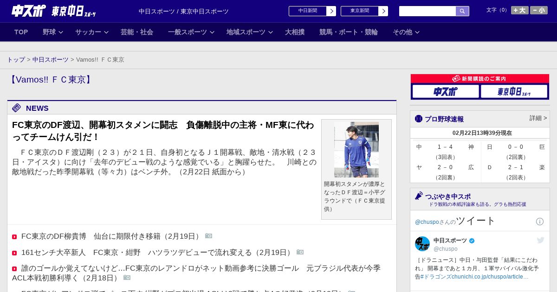This screenshot has height=292, width=557.
Task: Click the 新聞購読のご案内 newspaper icon
Action: [x=456, y=79]
